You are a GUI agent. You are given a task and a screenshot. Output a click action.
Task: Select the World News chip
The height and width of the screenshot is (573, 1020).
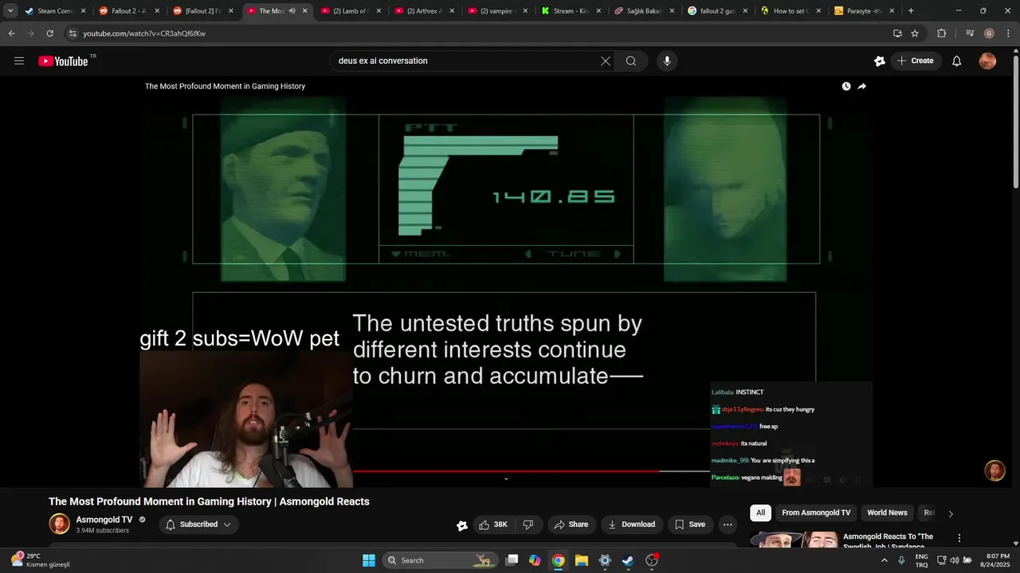pos(887,513)
